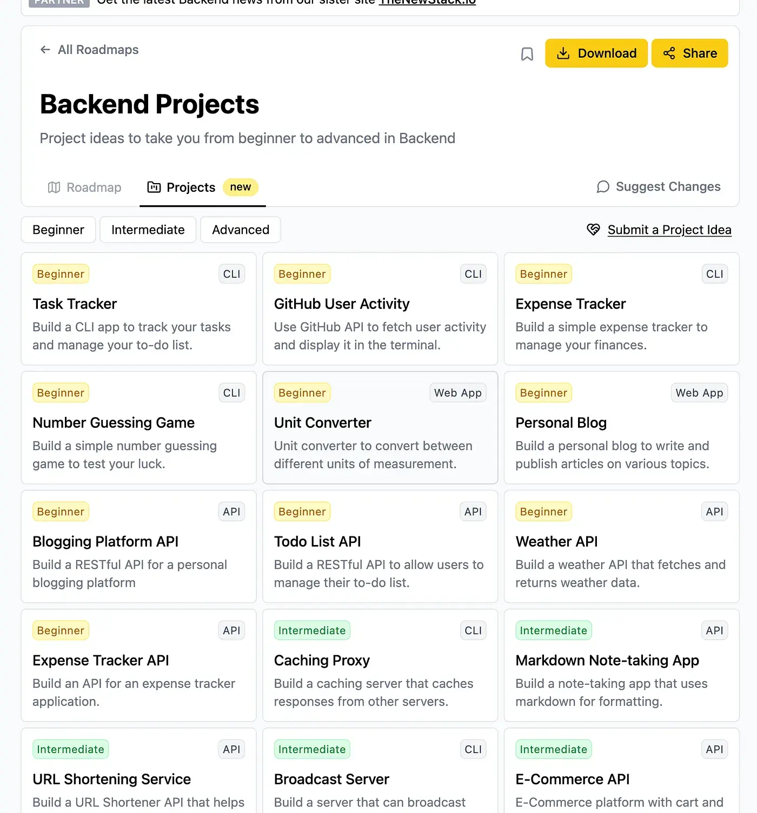Open Submit a Project Idea
The width and height of the screenshot is (757, 813).
point(669,230)
